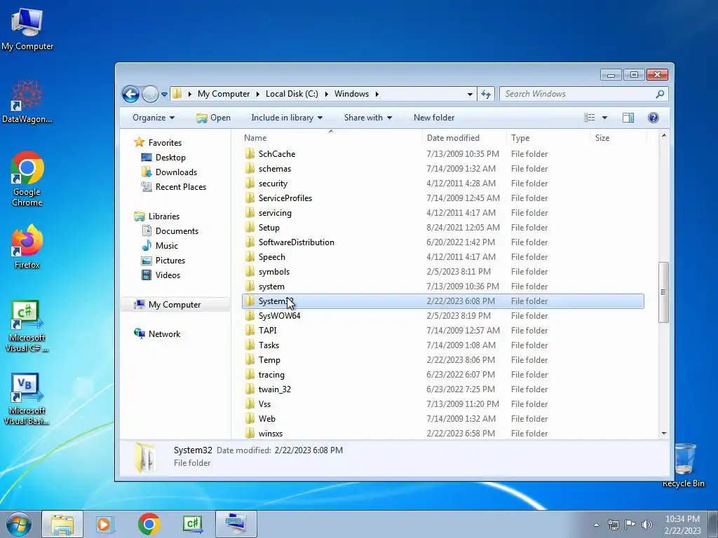718x538 pixels.
Task: Select the winsxs folder
Action: (443, 433)
